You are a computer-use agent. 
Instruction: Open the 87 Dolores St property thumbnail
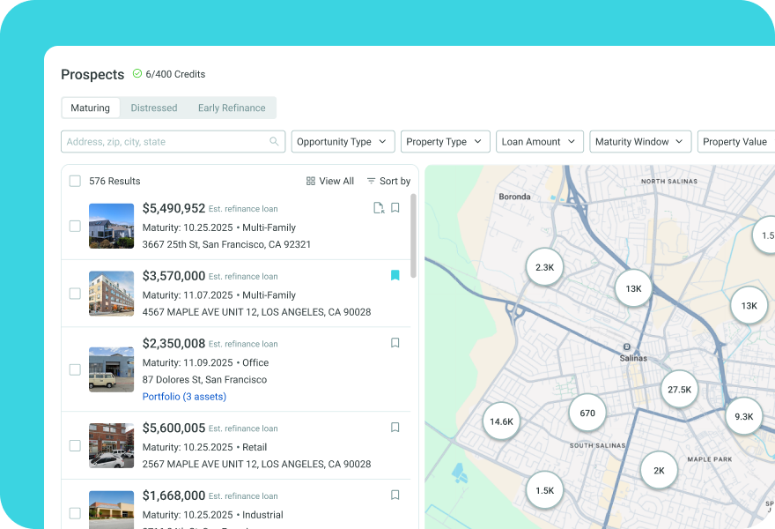(111, 369)
